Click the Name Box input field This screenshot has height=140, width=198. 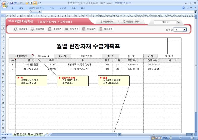[14, 12]
